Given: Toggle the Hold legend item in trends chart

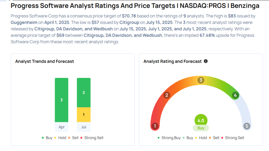Looking at the screenshot, I should pyautogui.click(x=60, y=138).
